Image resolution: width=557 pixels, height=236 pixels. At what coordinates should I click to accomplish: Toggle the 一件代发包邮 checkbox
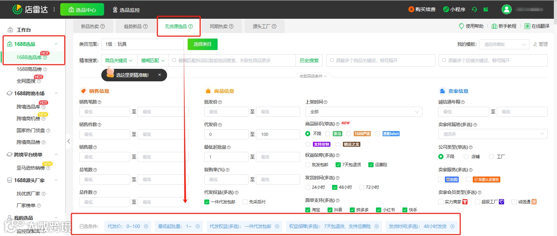coord(207,202)
